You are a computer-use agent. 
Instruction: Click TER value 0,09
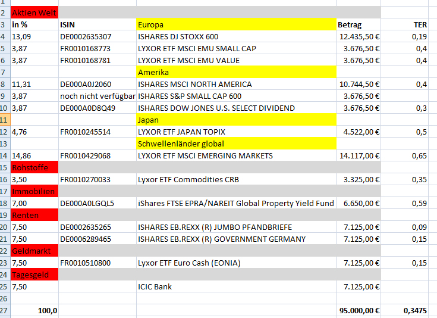tap(404, 227)
